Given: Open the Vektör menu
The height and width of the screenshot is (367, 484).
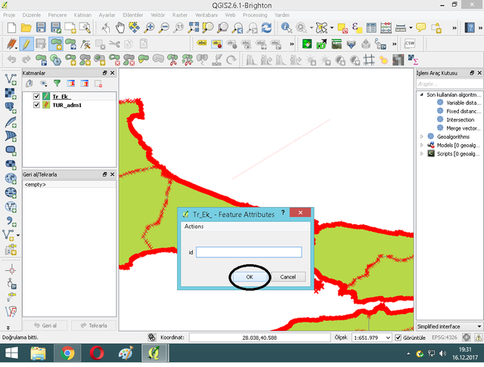Looking at the screenshot, I should click(x=158, y=15).
